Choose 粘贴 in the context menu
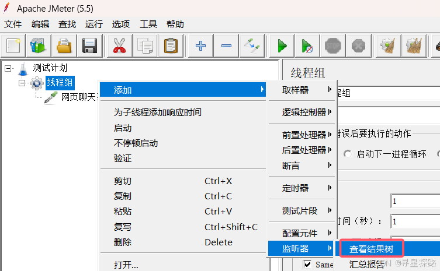Image resolution: width=440 pixels, height=271 pixels. (183, 212)
